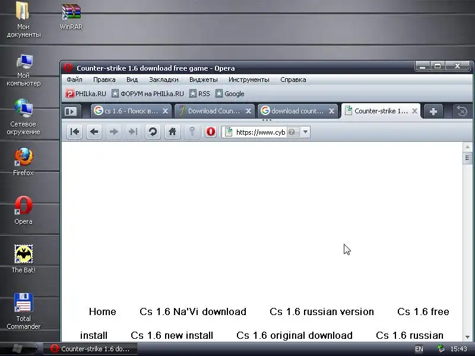475x356 pixels.
Task: Open the Start menu button
Action: click(x=18, y=349)
